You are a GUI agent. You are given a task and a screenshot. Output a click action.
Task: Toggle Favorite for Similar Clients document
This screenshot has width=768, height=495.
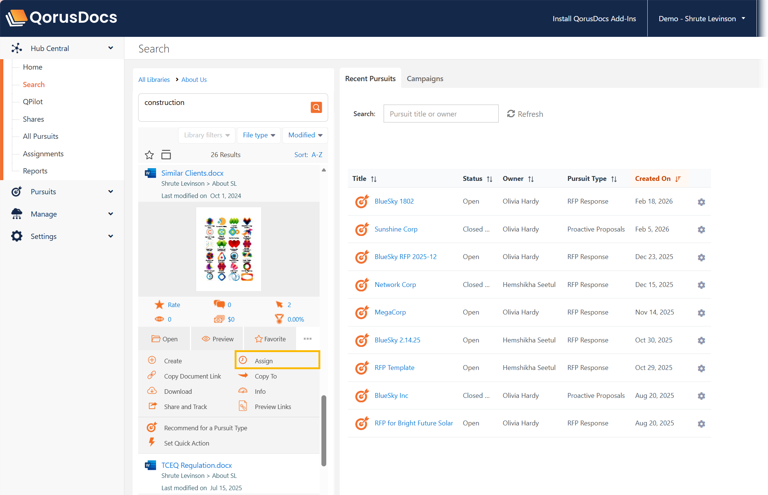pyautogui.click(x=270, y=339)
